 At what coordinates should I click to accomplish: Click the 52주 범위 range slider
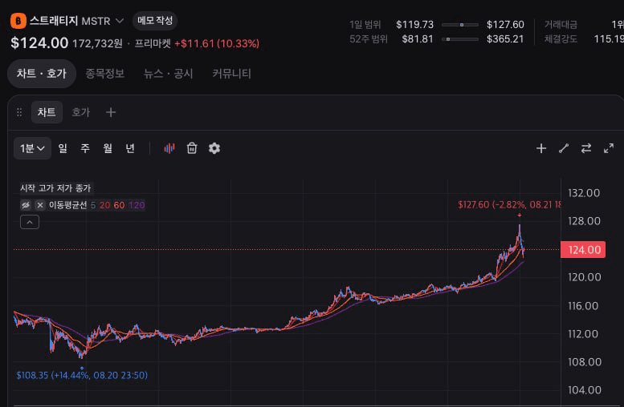point(460,39)
